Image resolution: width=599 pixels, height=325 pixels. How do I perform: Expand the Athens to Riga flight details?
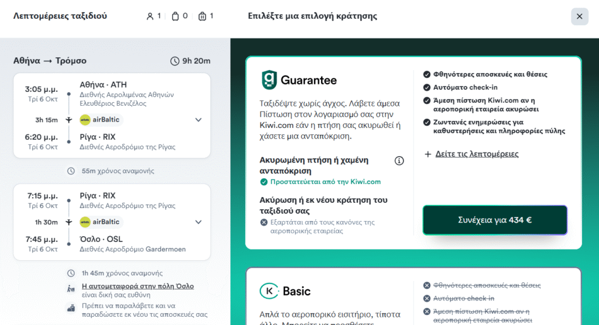click(x=198, y=120)
